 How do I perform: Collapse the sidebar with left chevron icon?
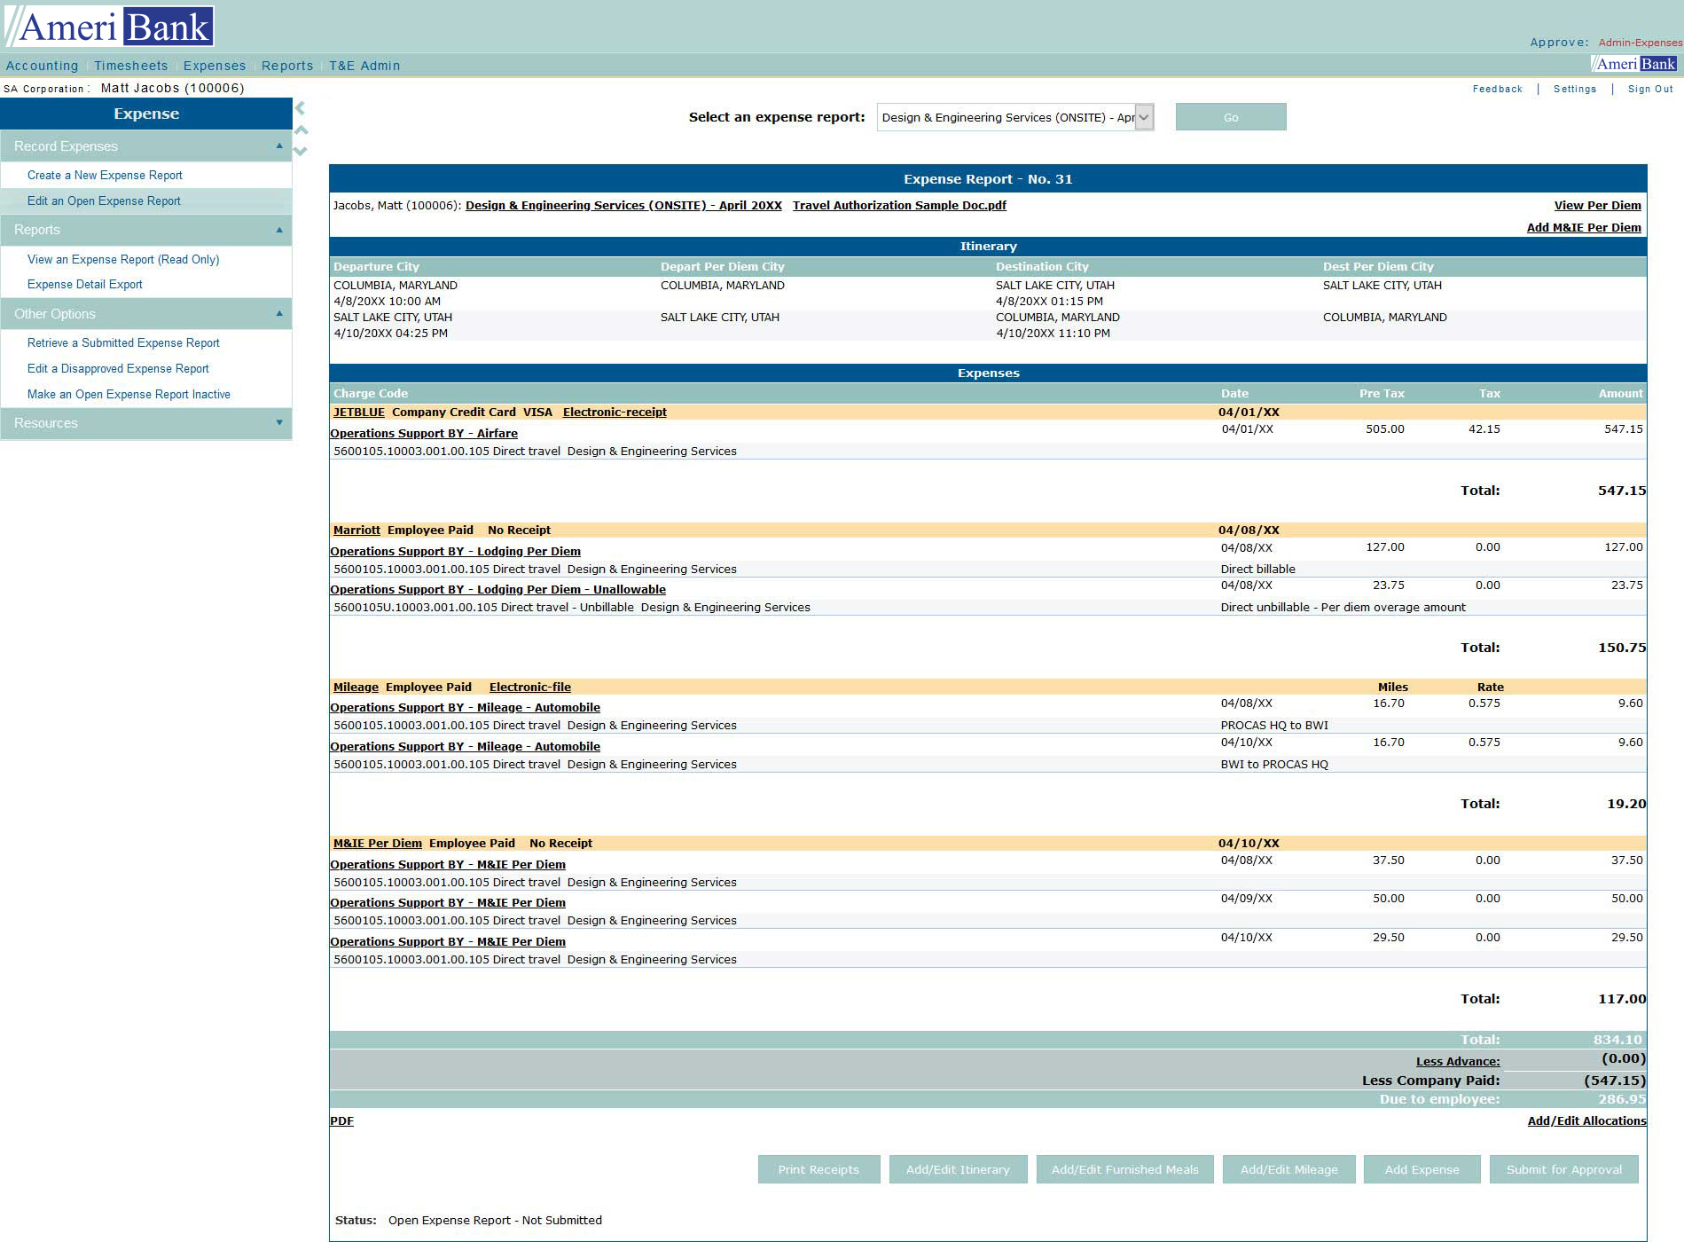click(x=301, y=108)
